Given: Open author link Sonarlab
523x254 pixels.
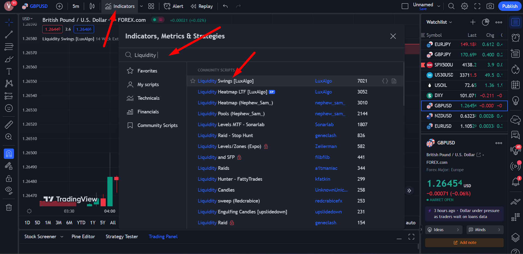Looking at the screenshot, I should [324, 125].
